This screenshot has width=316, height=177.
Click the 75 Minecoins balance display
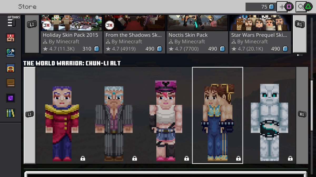[261, 7]
